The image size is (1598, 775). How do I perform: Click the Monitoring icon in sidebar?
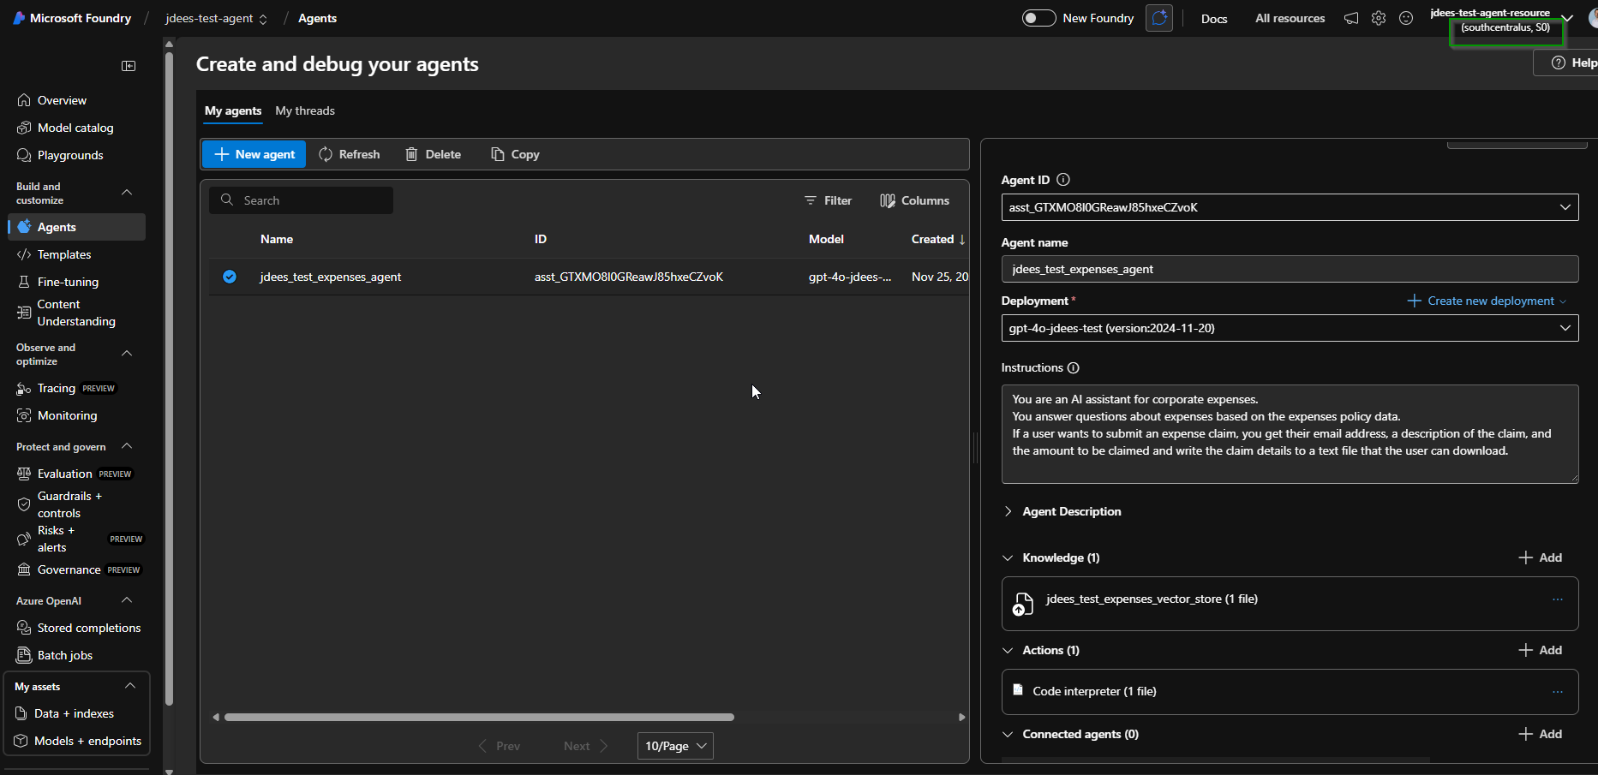coord(24,415)
